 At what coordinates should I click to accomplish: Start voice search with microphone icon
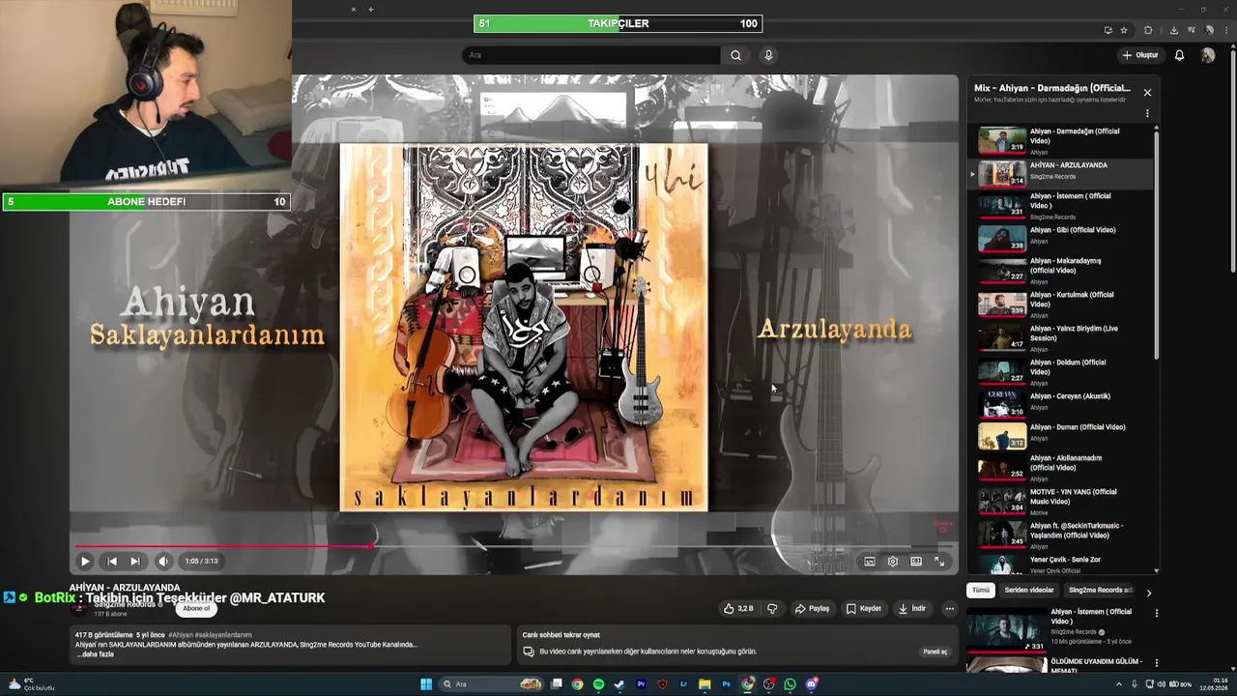(x=769, y=55)
